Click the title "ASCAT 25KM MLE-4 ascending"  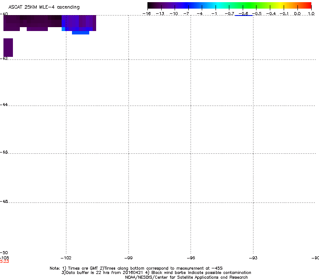(x=44, y=7)
